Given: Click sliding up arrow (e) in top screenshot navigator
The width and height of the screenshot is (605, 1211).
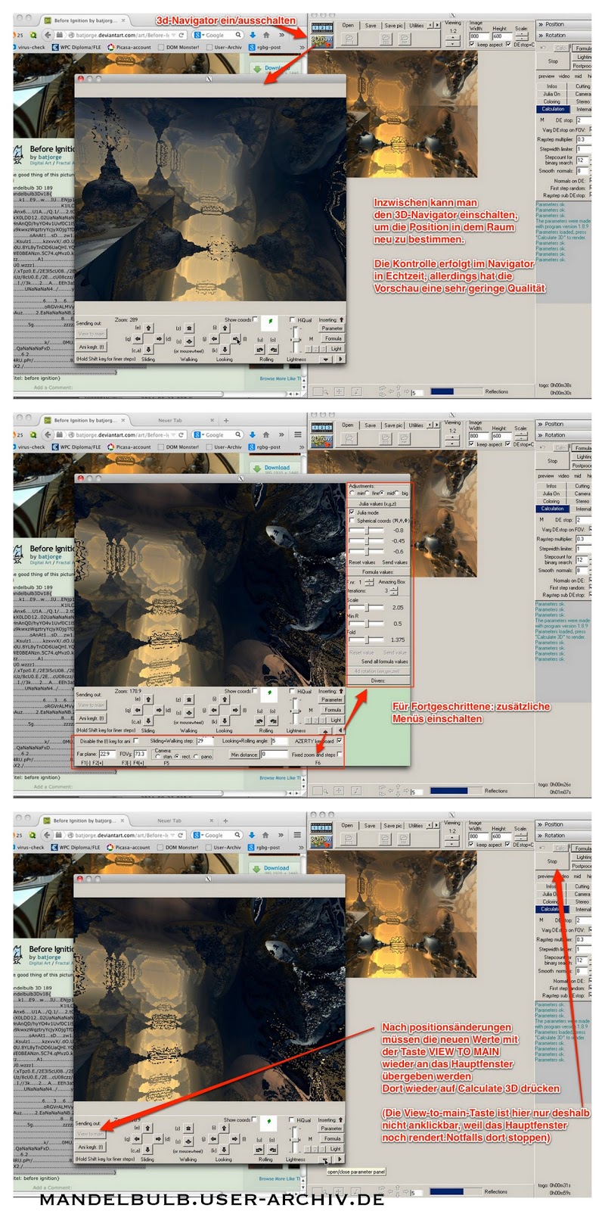Looking at the screenshot, I should [148, 328].
